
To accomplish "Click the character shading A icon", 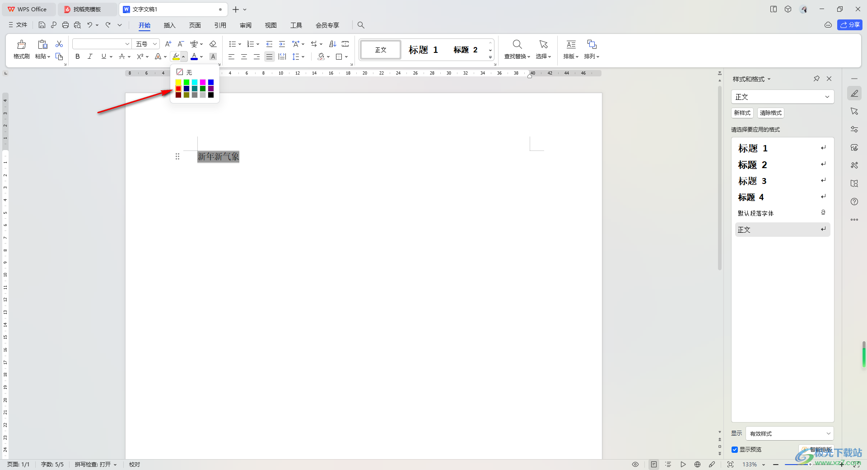I will [x=213, y=56].
